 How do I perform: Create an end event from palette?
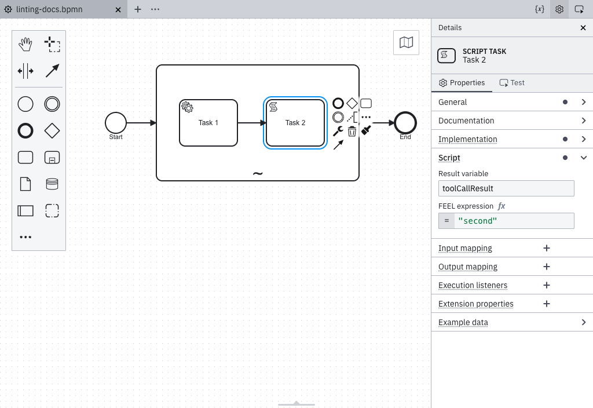(x=25, y=131)
